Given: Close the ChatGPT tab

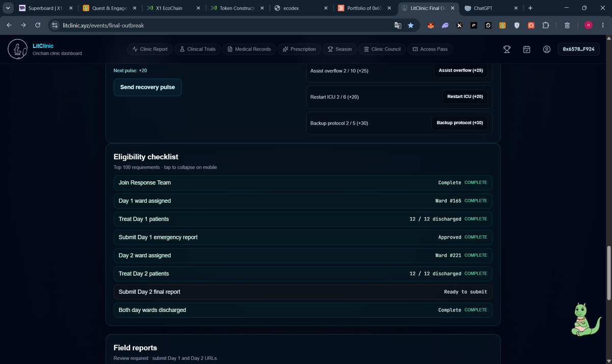Looking at the screenshot, I should click(516, 8).
